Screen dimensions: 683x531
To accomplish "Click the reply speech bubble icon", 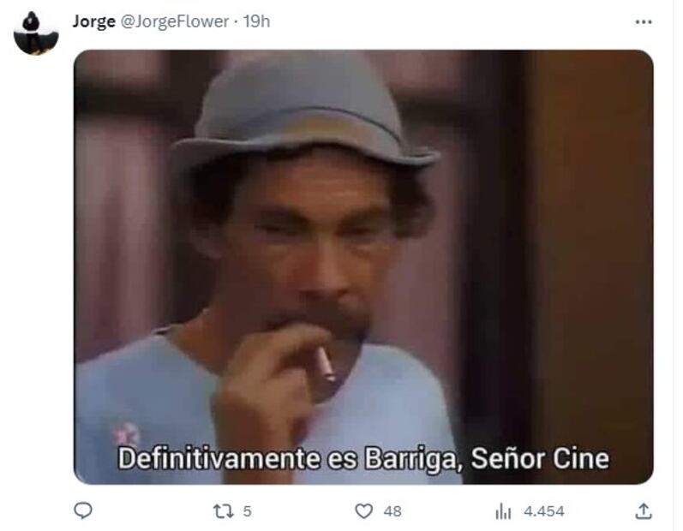I will [83, 510].
